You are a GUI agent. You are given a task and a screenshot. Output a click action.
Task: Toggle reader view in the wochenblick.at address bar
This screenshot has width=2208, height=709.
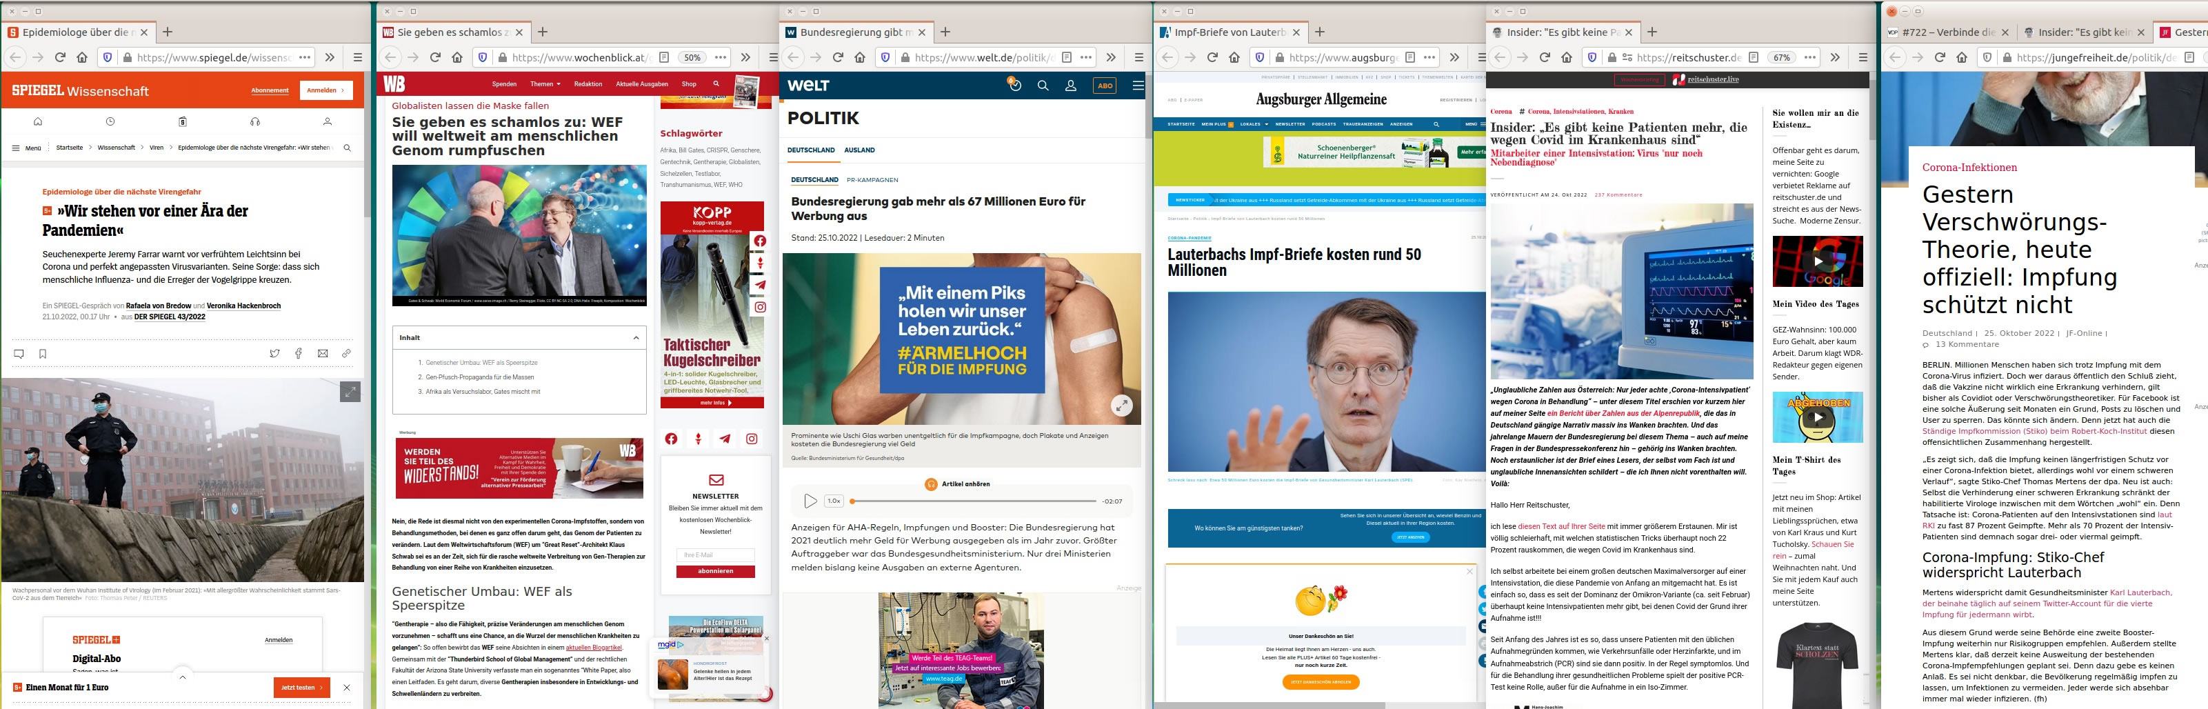click(x=663, y=57)
